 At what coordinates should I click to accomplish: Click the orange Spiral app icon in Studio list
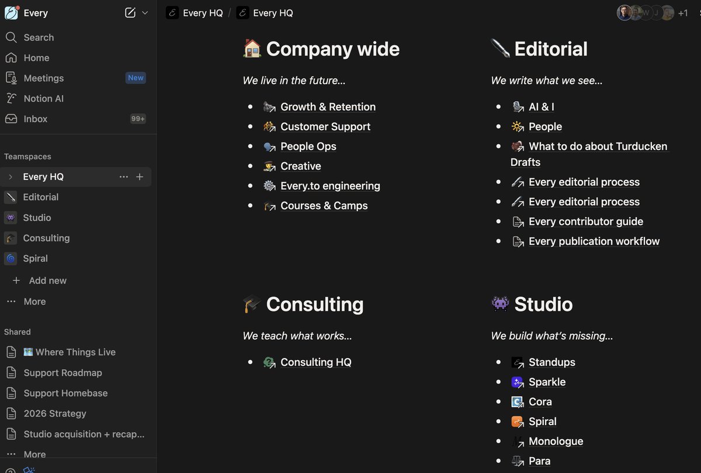[x=518, y=422]
